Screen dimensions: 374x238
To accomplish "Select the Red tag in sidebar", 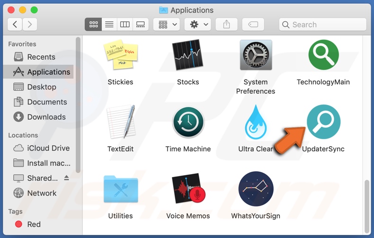I will 38,224.
